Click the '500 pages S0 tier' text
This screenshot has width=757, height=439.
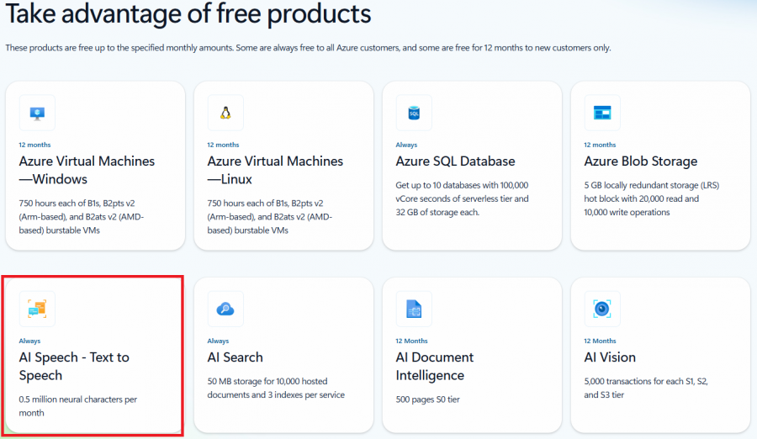(429, 399)
